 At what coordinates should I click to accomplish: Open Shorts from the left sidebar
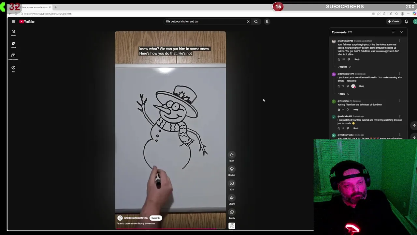coord(13,45)
